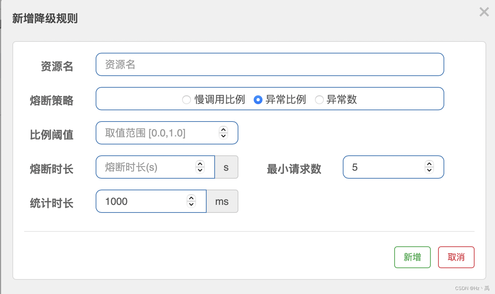Image resolution: width=495 pixels, height=294 pixels.
Task: Click the 新增降级规则 dialog title
Action: 45,19
